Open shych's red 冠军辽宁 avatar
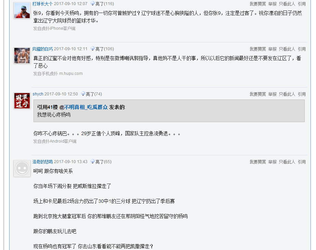The width and height of the screenshot is (316, 250). (x=22, y=101)
